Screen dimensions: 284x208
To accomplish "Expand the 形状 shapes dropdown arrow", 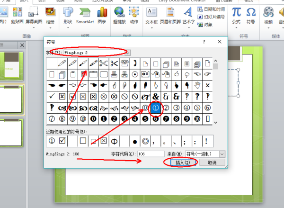I will 68,27.
